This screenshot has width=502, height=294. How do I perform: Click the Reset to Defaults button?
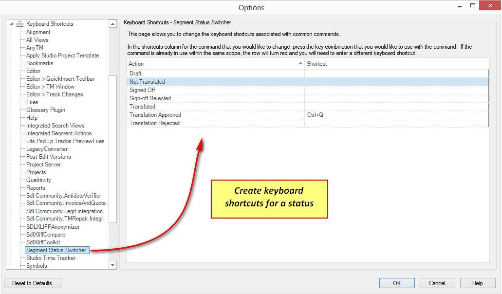(32, 283)
